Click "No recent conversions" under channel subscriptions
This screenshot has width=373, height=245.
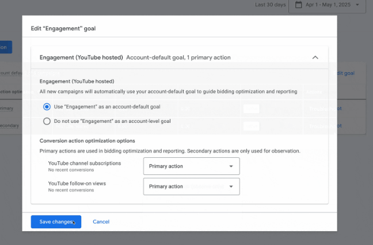click(71, 170)
